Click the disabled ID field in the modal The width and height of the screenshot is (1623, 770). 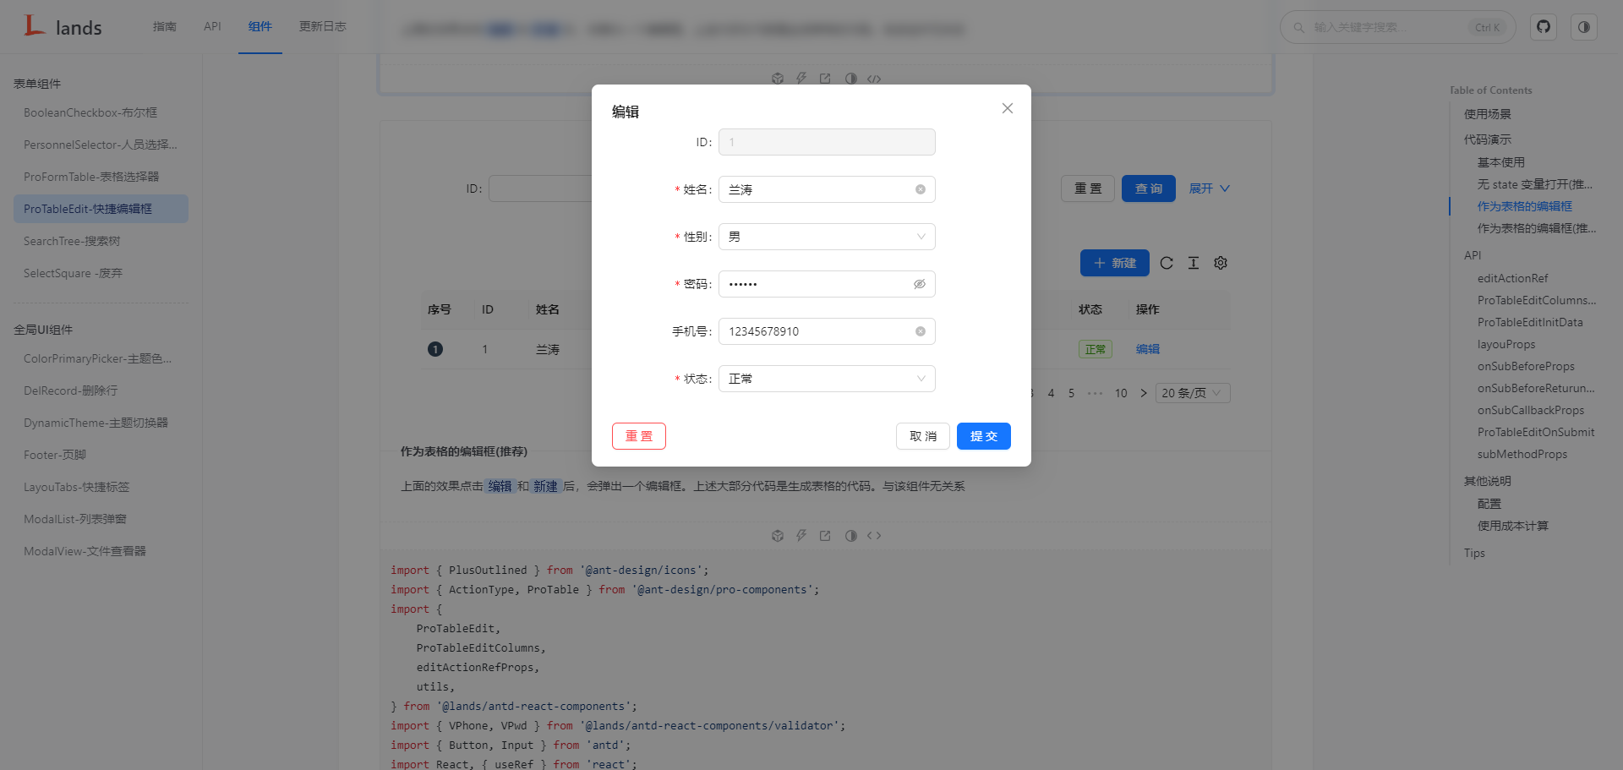827,142
